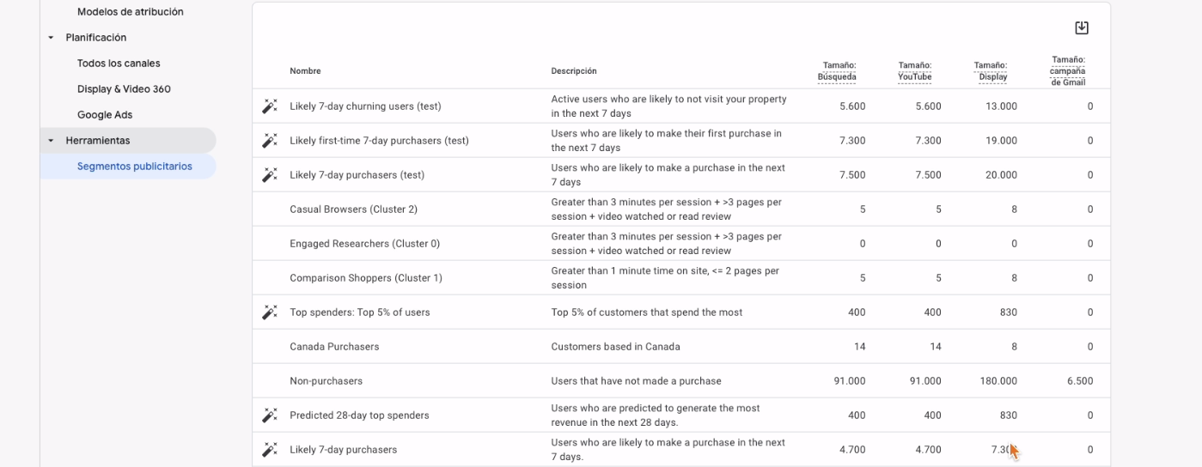This screenshot has width=1202, height=467.
Task: Open Modelos de atribución in sidebar
Action: pos(130,12)
